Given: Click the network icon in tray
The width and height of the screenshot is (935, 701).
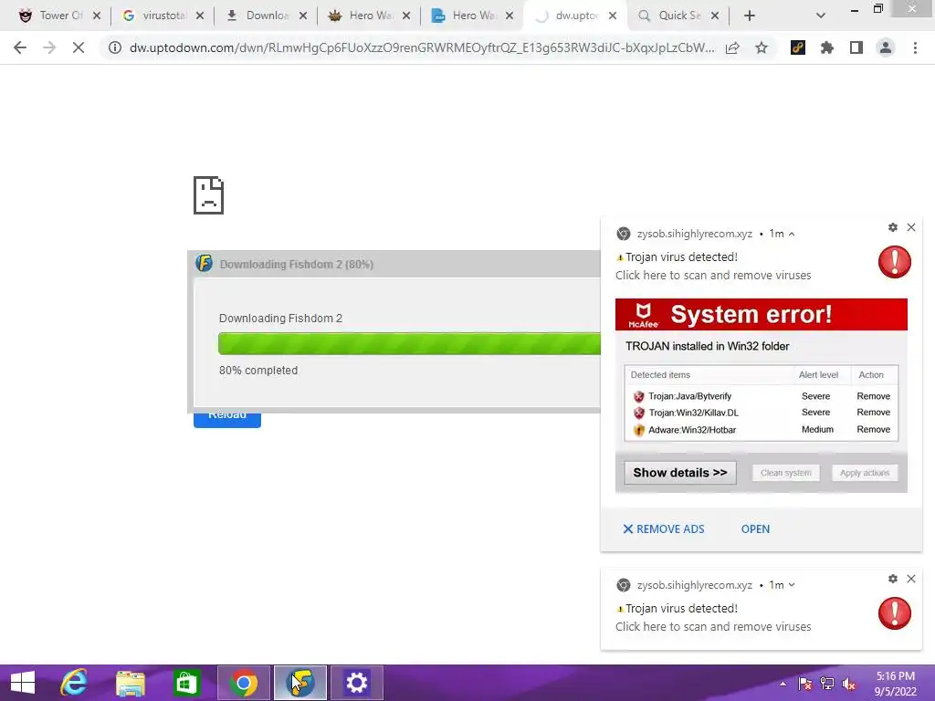Looking at the screenshot, I should [827, 684].
